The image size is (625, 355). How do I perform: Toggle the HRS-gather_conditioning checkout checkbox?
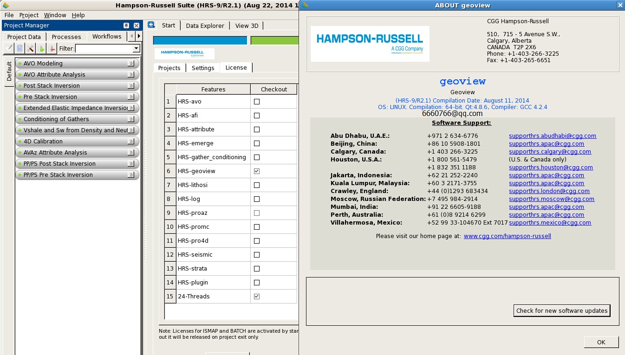257,157
